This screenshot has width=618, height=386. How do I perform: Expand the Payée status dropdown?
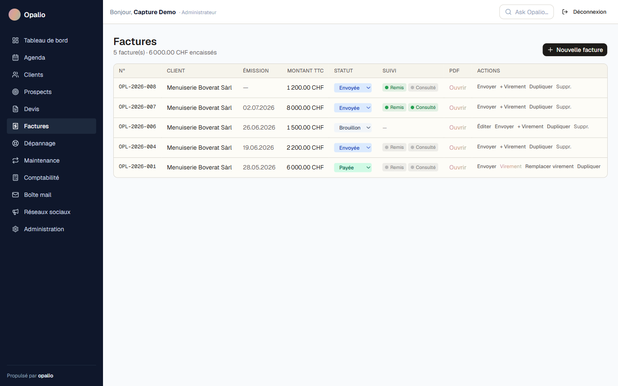(353, 168)
